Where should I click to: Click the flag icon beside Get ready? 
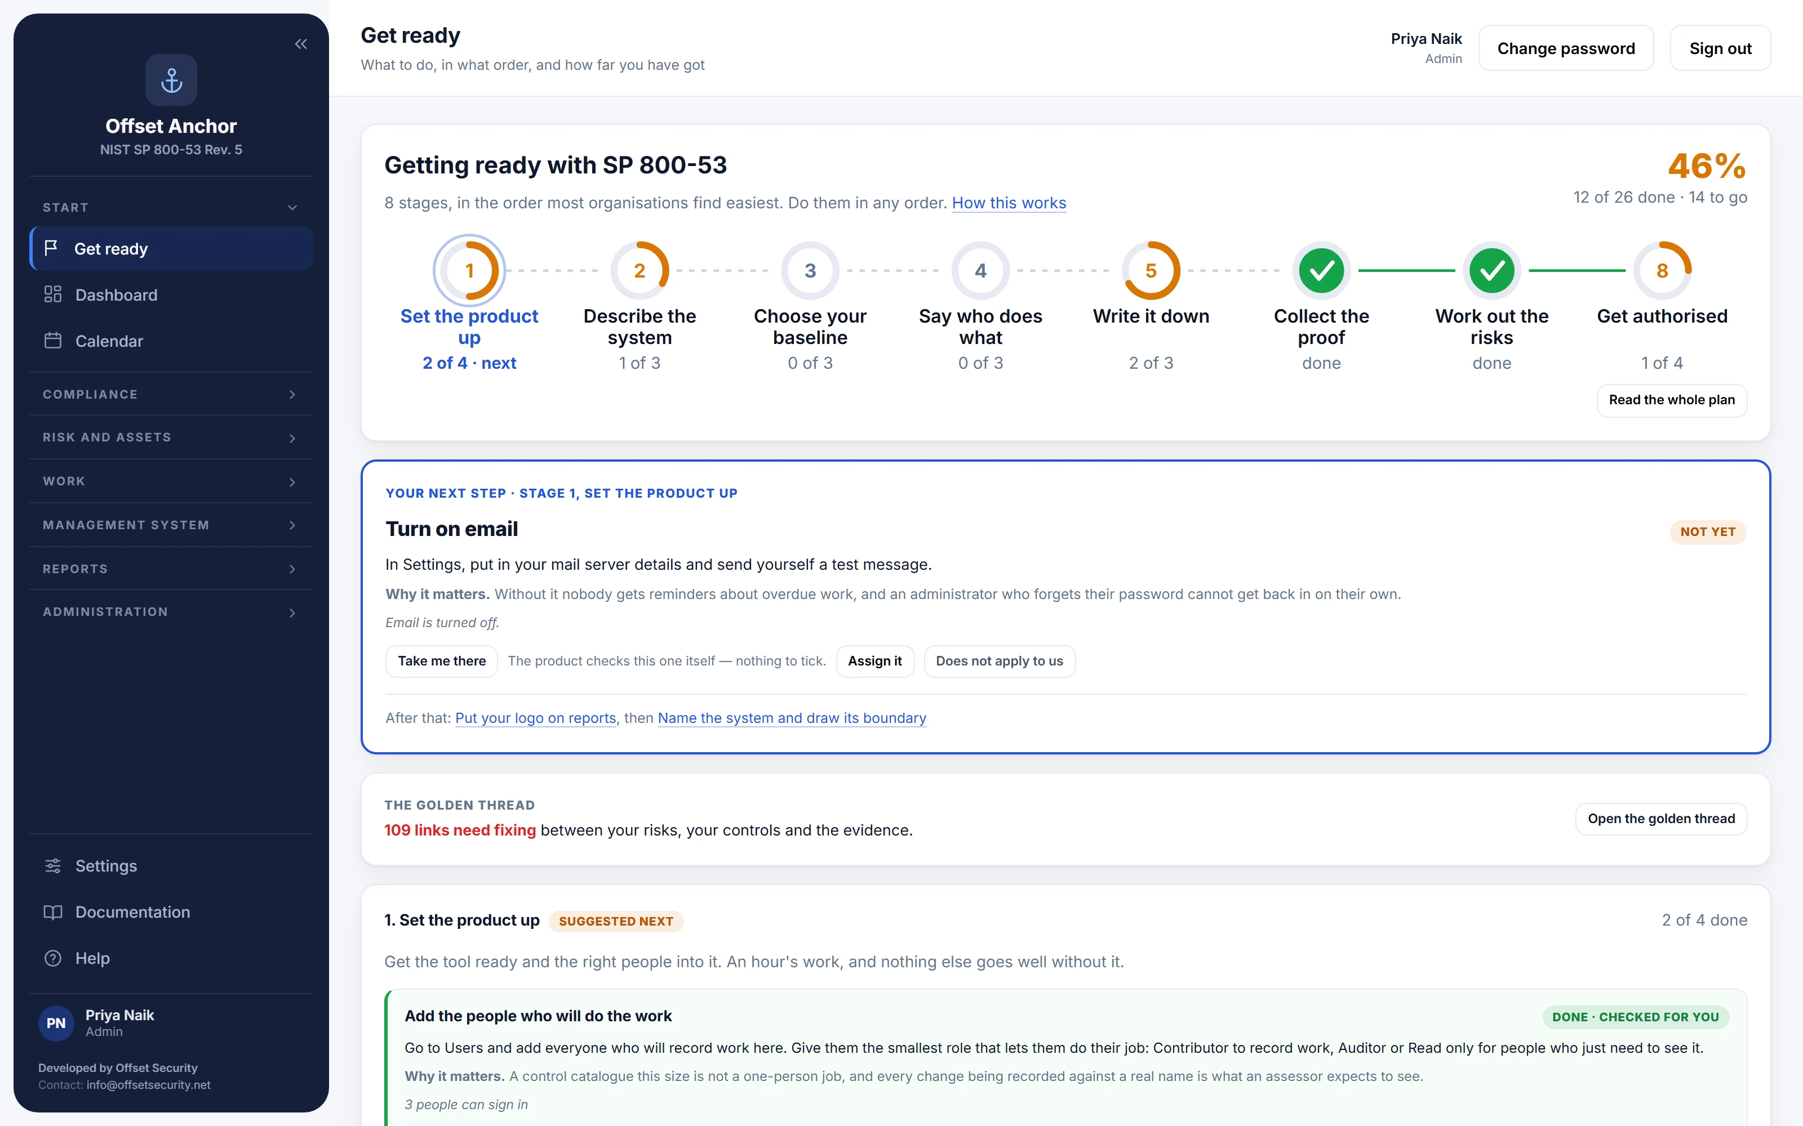point(51,248)
